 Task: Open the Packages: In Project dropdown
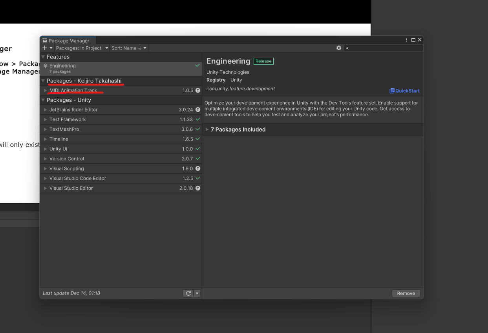click(x=82, y=48)
